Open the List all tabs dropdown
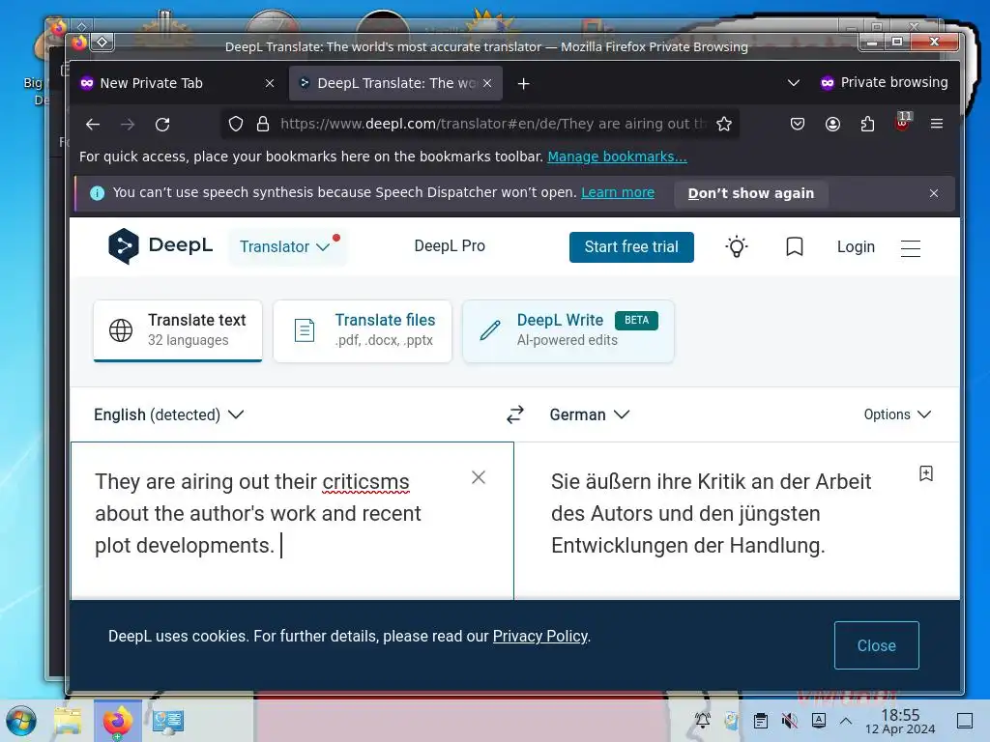The height and width of the screenshot is (742, 990). [794, 83]
